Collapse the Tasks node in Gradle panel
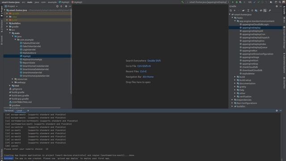 click(x=232, y=18)
